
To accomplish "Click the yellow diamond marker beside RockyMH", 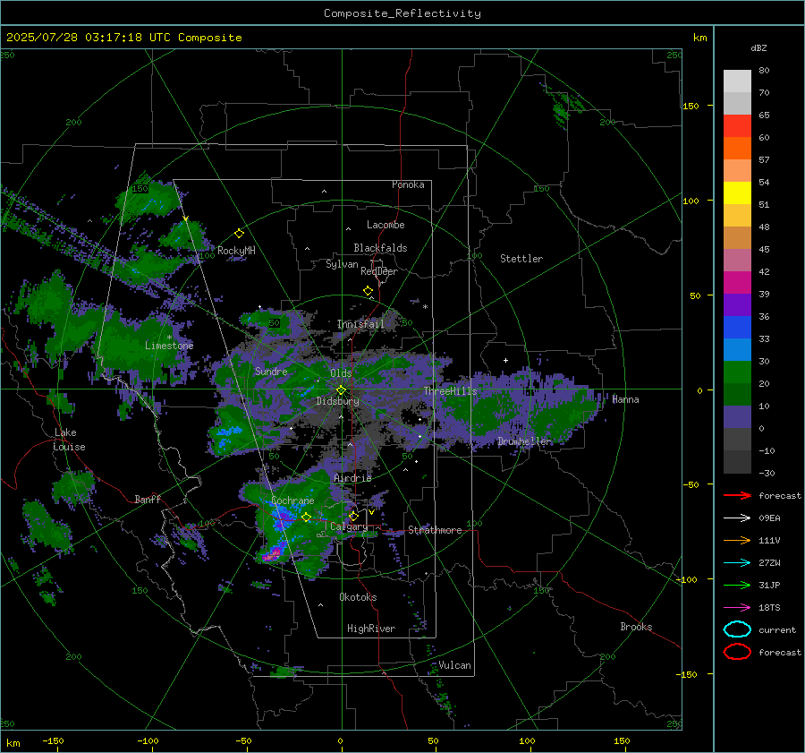I will pyautogui.click(x=239, y=234).
